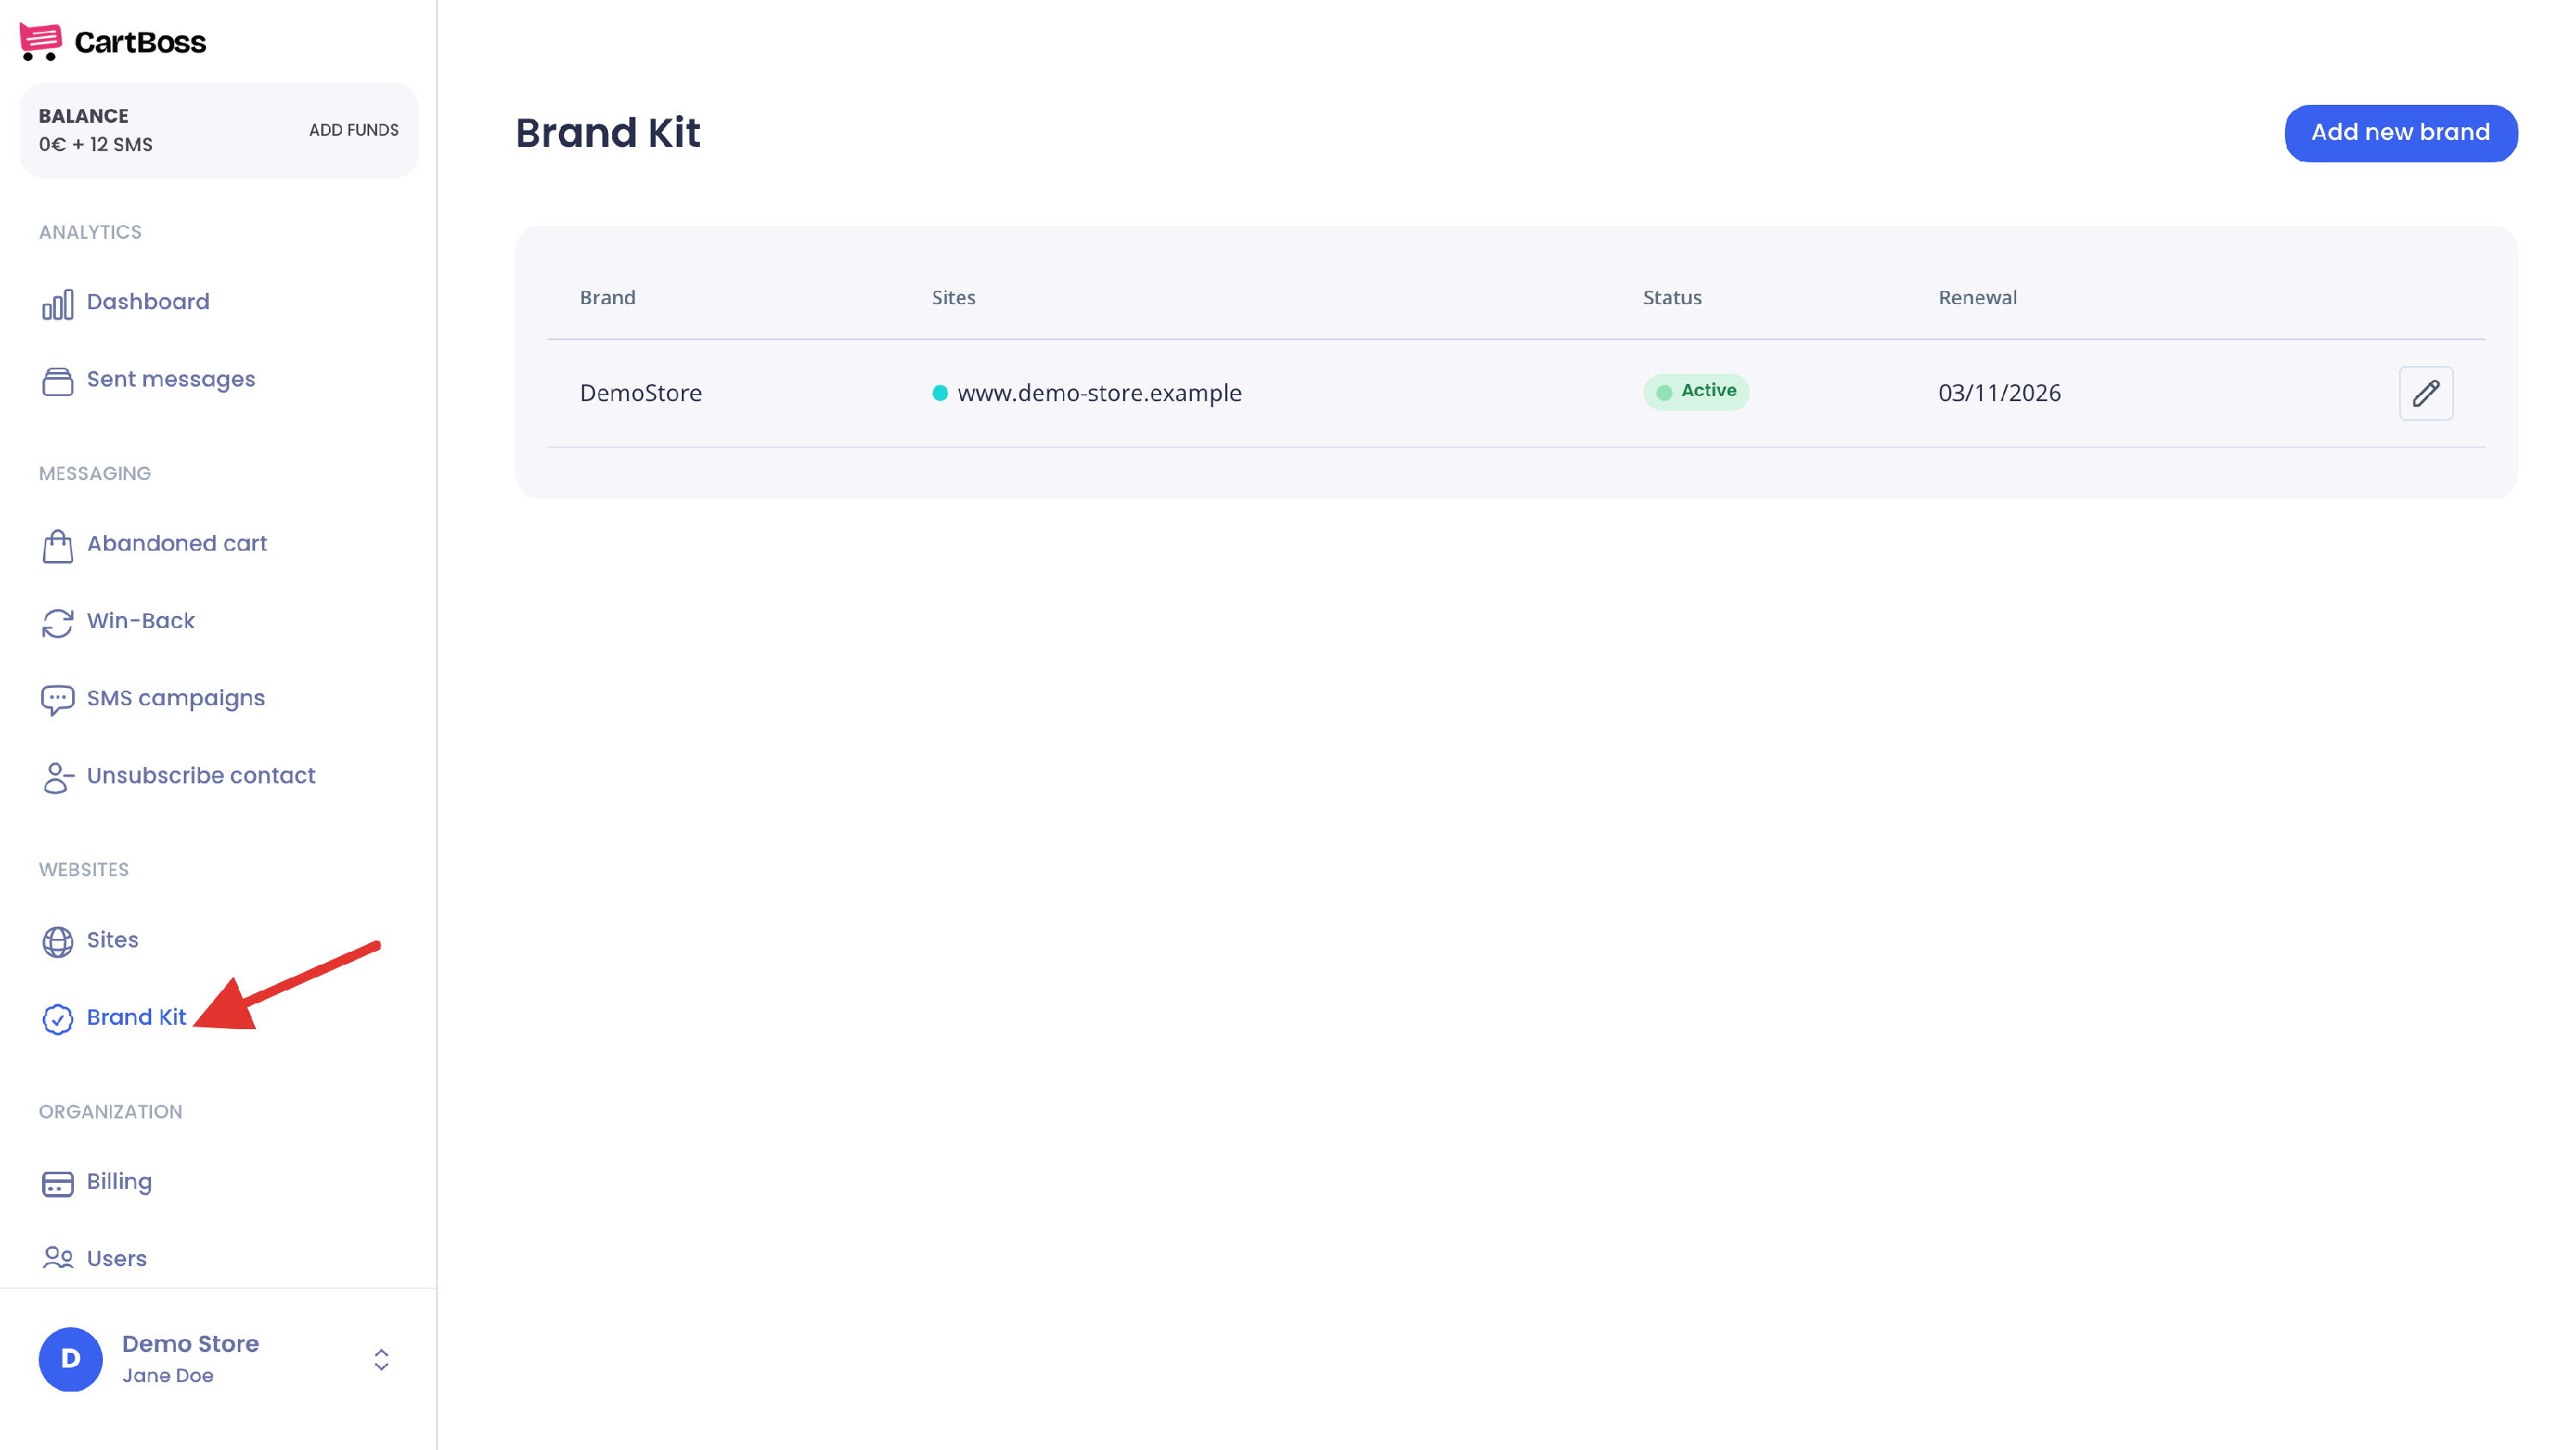
Task: Click ADD FUNDS in balance card
Action: pyautogui.click(x=353, y=130)
